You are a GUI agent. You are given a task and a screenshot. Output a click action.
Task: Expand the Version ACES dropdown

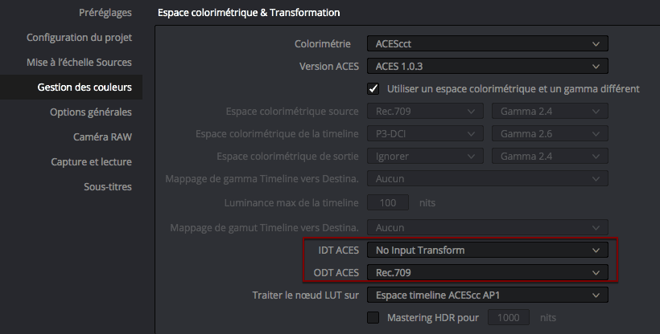pyautogui.click(x=488, y=66)
